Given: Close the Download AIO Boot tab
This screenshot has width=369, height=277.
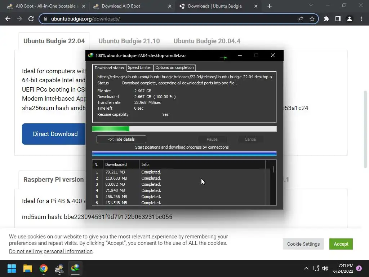Looking at the screenshot, I should [x=170, y=6].
